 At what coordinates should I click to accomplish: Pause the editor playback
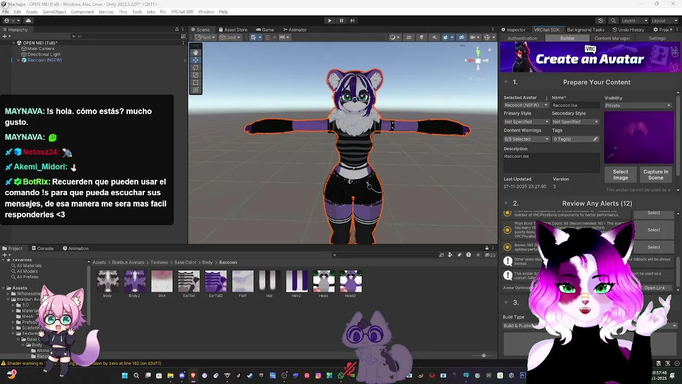click(x=341, y=20)
